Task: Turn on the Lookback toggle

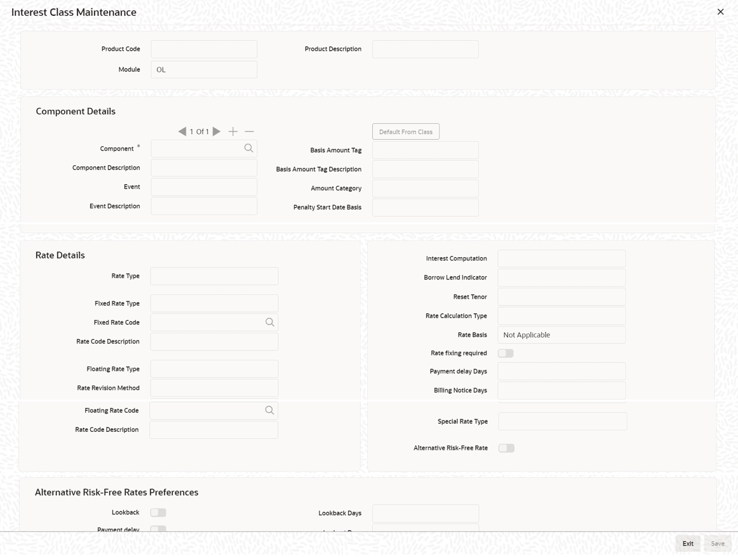Action: coord(158,513)
